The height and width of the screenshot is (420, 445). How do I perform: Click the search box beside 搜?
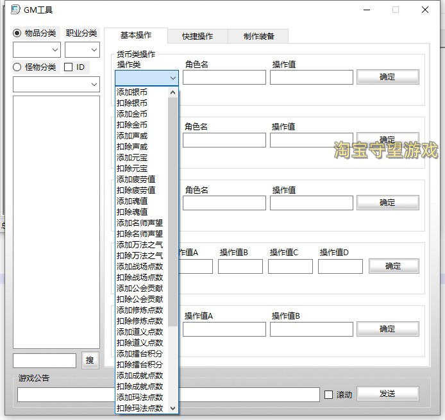[44, 361]
